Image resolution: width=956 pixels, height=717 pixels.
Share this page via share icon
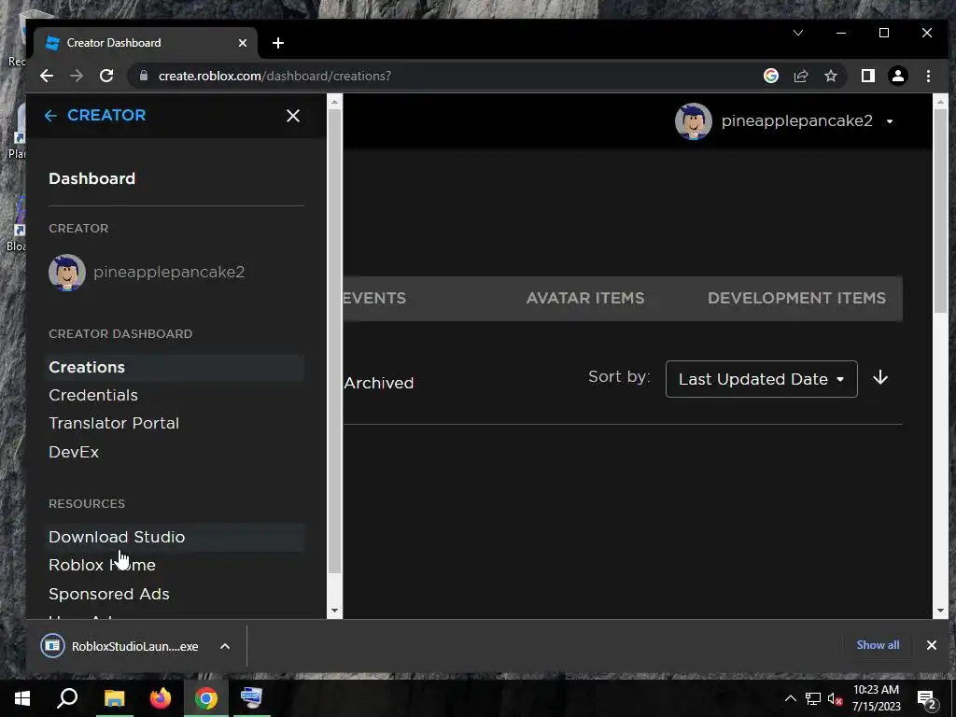click(800, 76)
